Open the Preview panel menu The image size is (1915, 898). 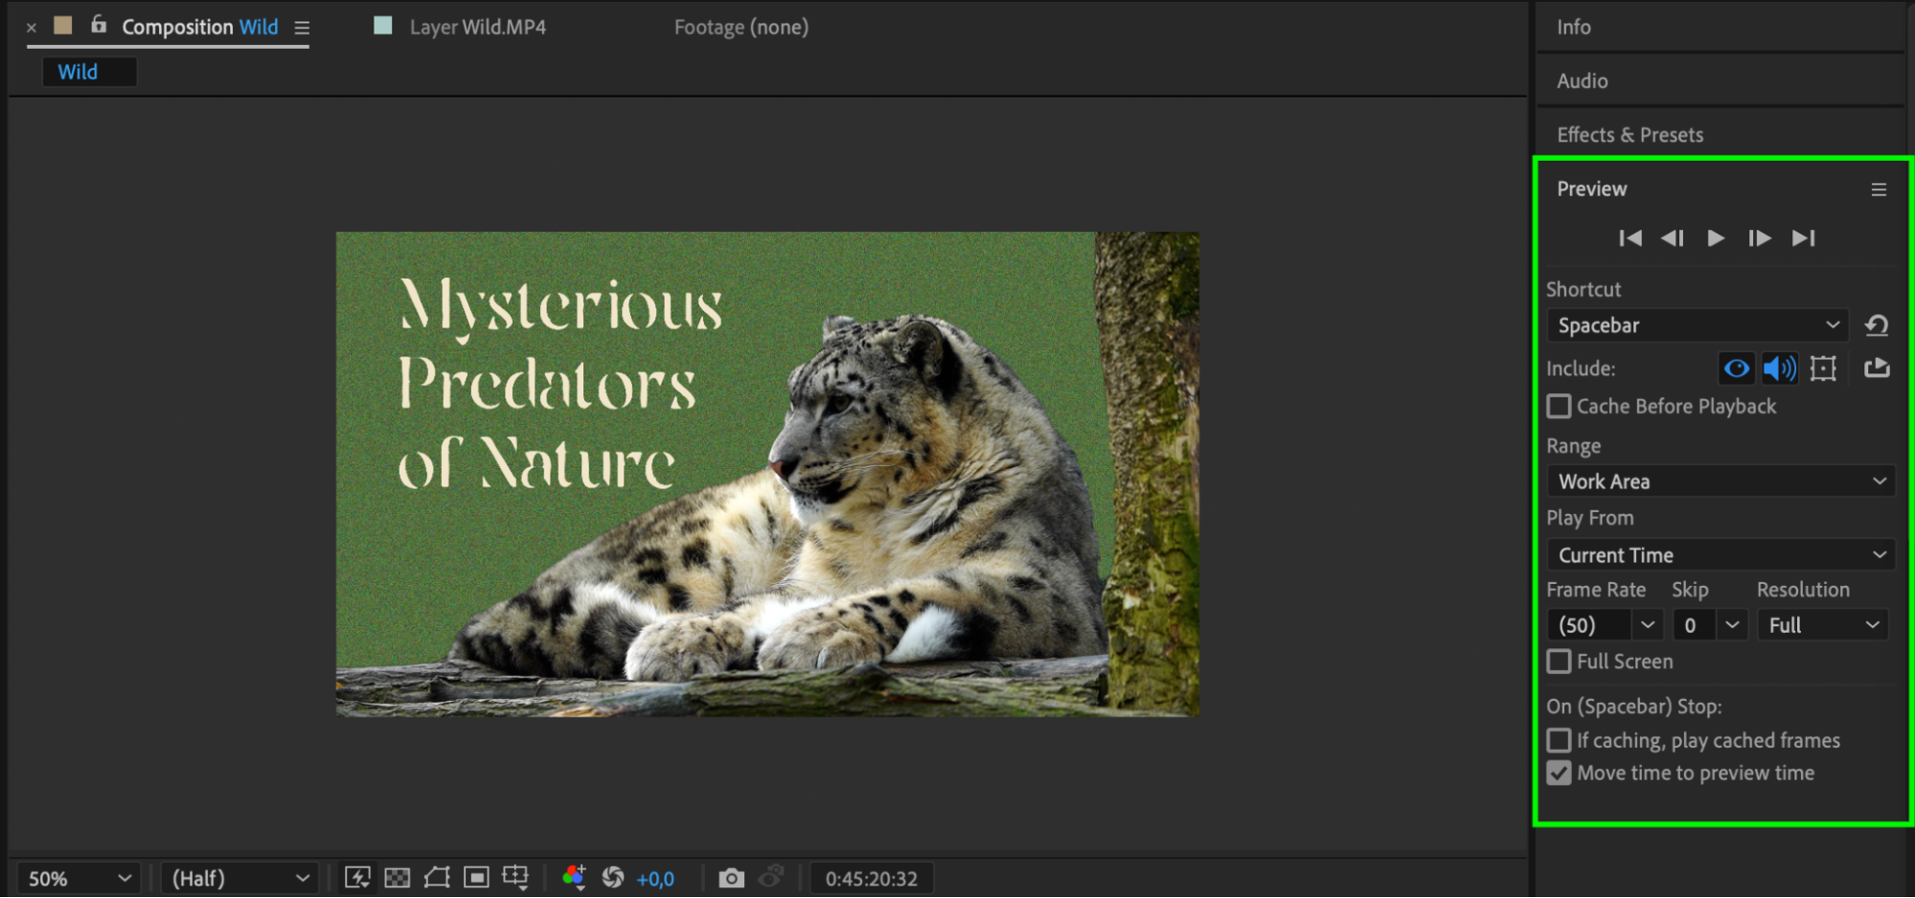[1878, 190]
